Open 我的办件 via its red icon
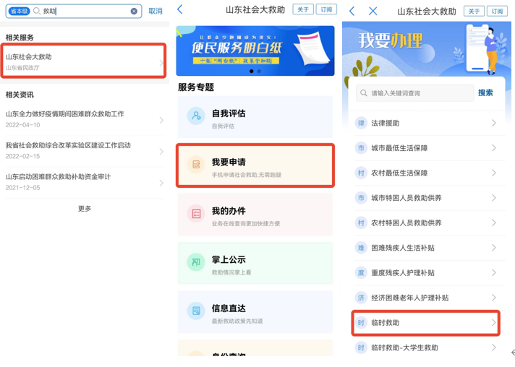 point(196,214)
